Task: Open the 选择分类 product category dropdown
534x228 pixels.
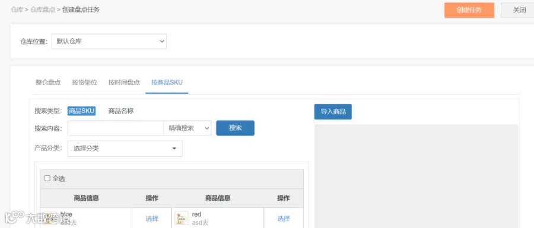Action: [x=125, y=149]
